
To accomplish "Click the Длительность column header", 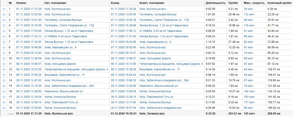I will 215,3.
